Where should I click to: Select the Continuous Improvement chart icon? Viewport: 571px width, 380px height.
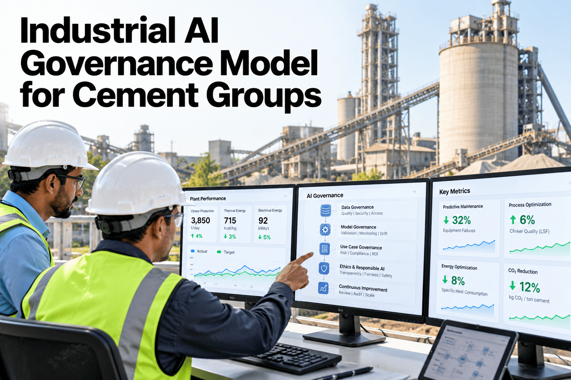point(323,288)
